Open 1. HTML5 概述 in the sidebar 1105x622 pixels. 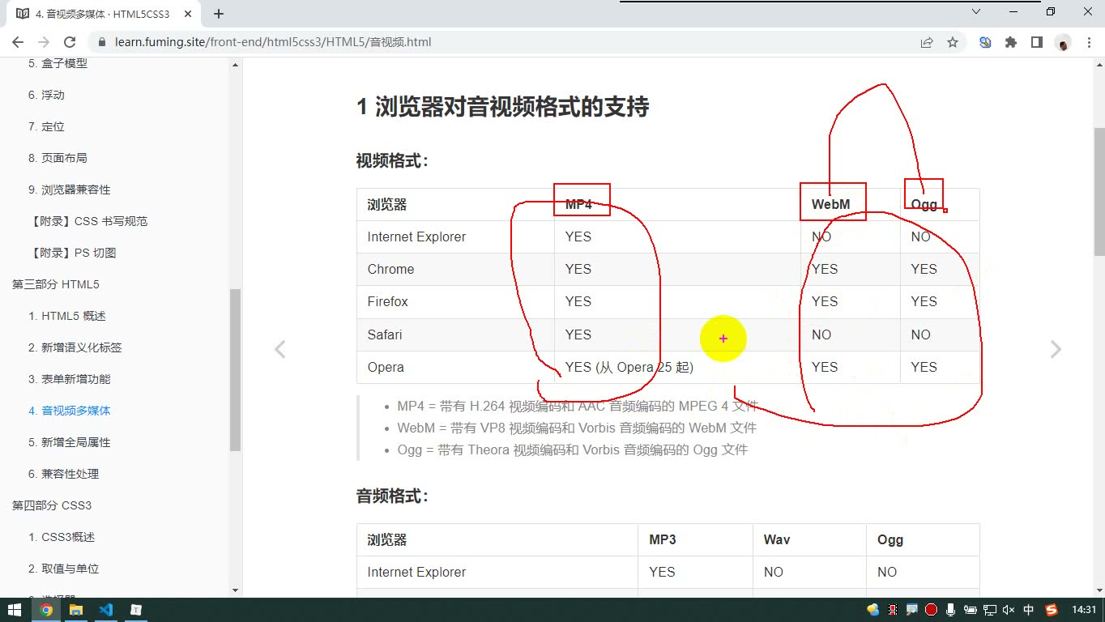[x=67, y=316]
